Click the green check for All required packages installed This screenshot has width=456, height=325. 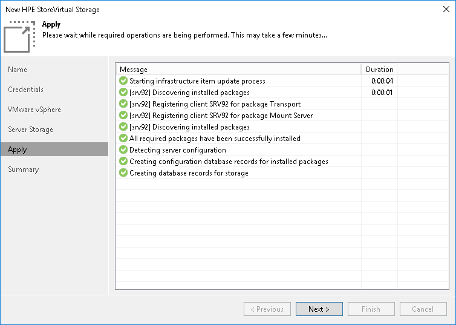pyautogui.click(x=123, y=139)
